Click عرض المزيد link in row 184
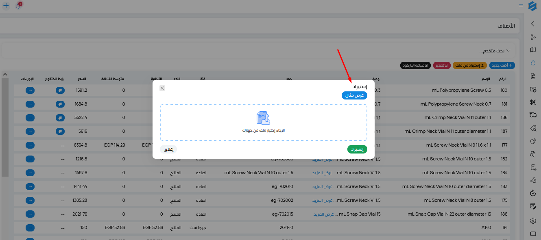This screenshot has height=240, width=541. pyautogui.click(x=323, y=173)
